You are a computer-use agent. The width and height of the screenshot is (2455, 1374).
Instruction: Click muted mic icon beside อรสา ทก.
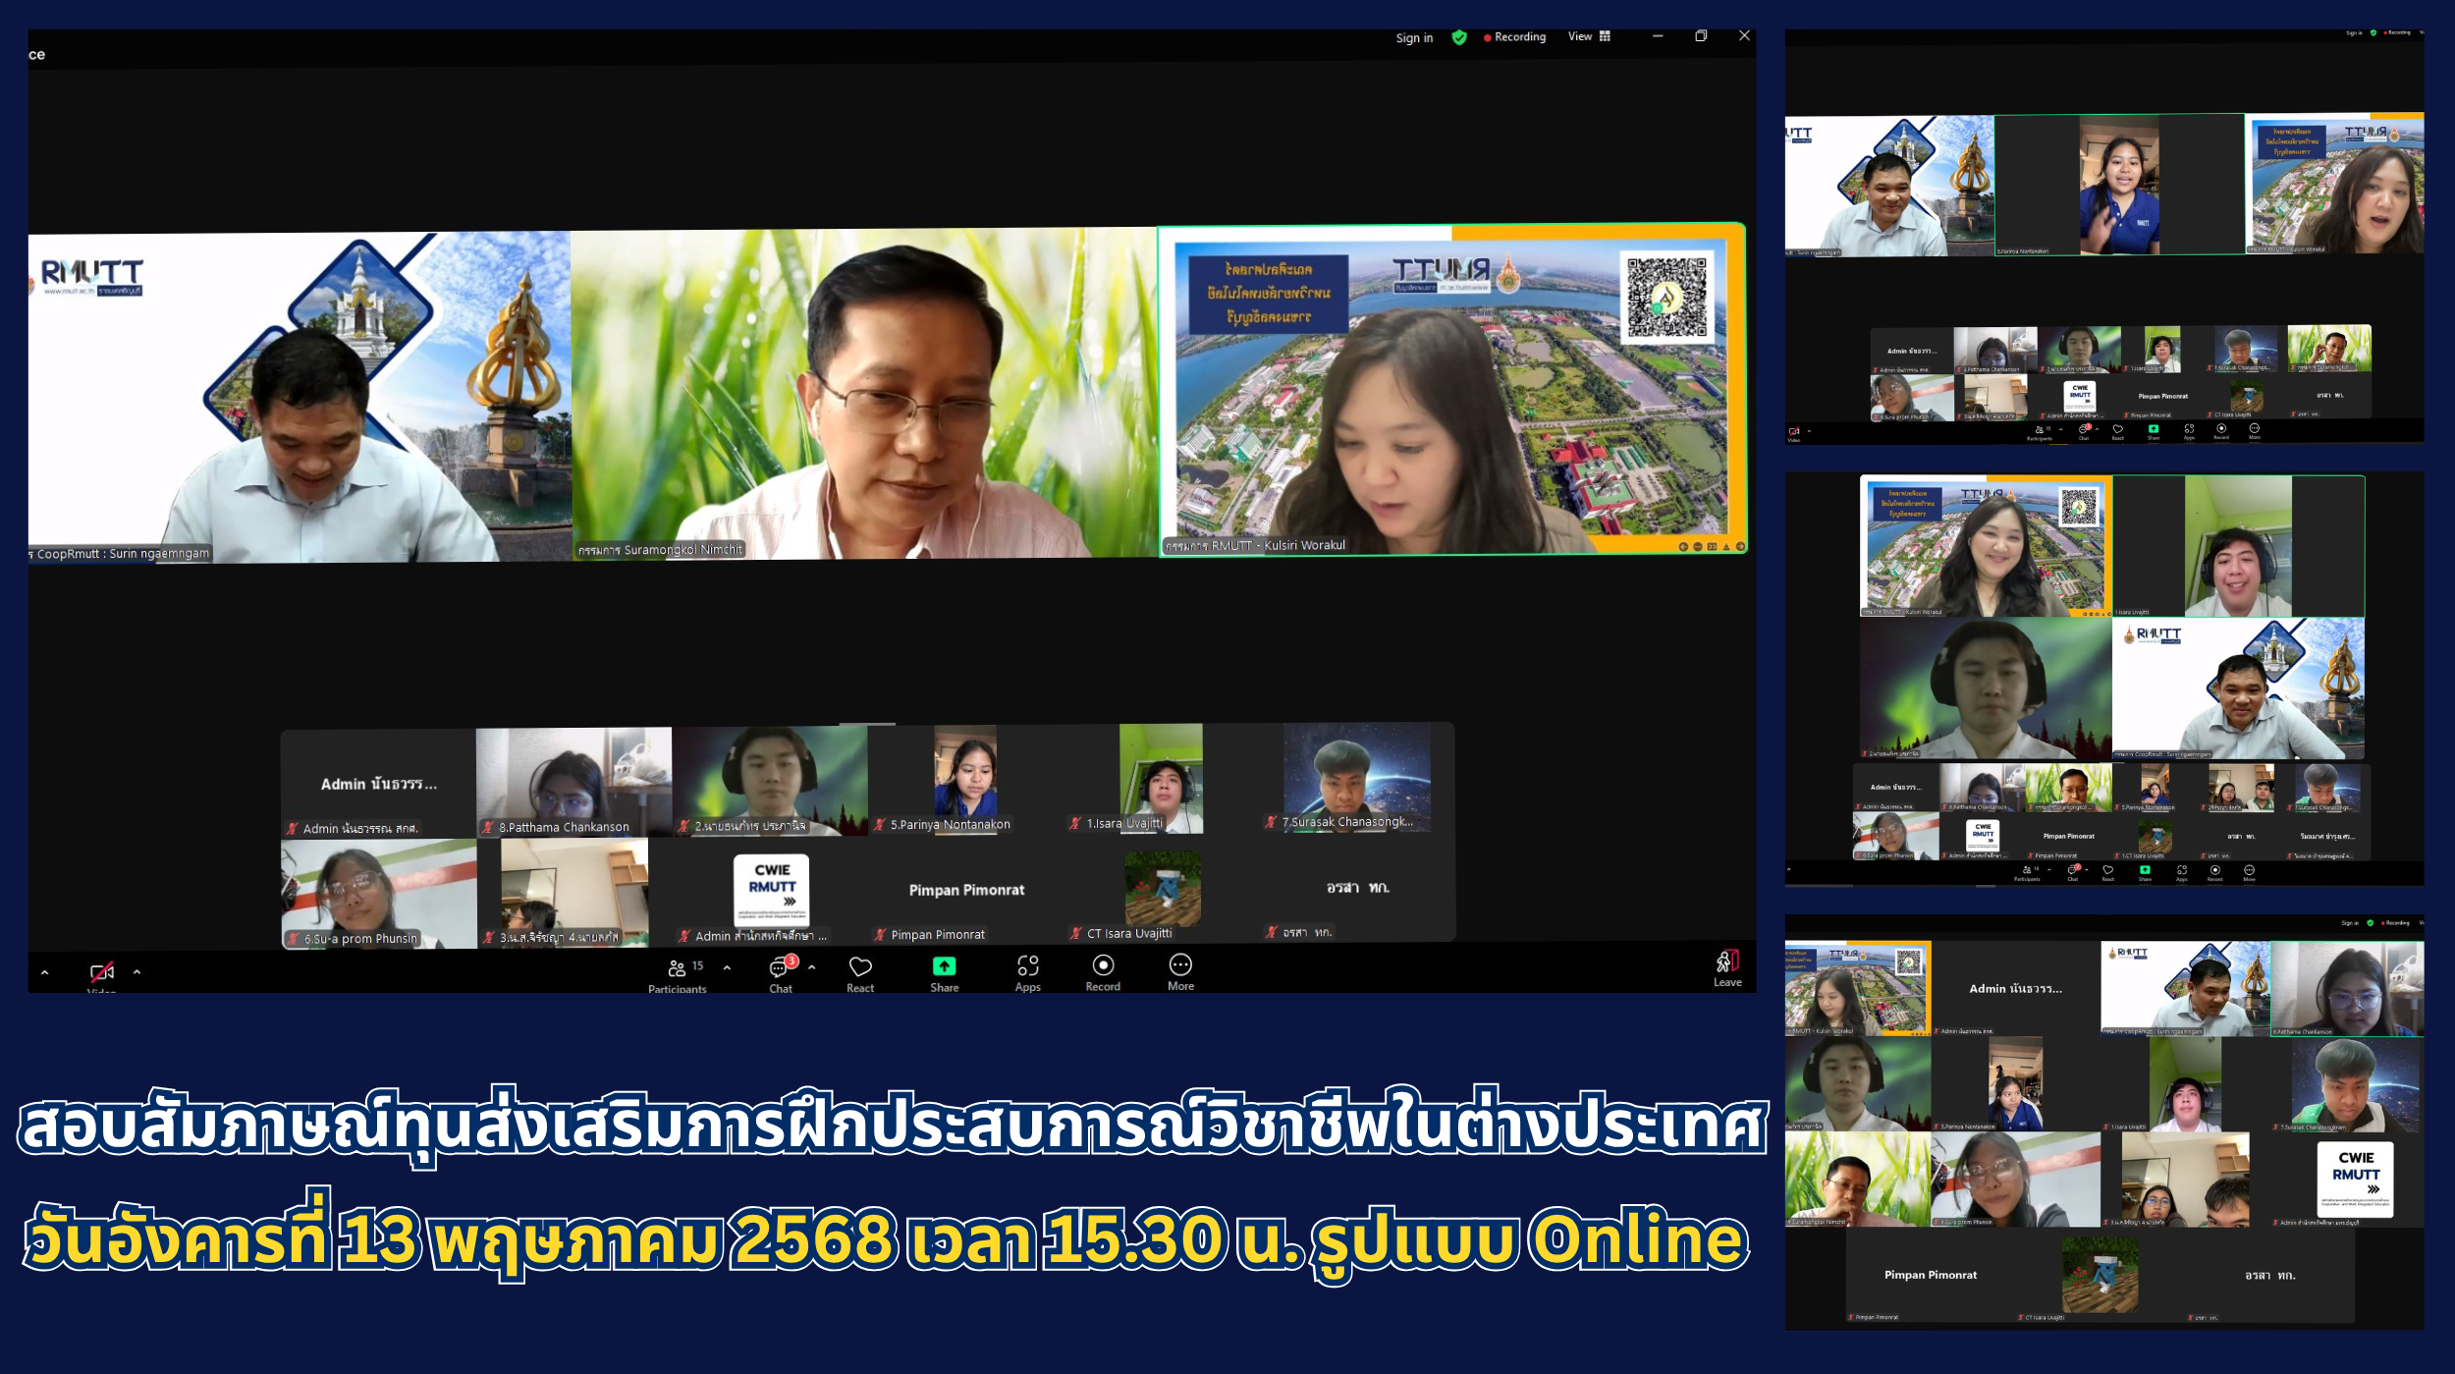pos(1271,932)
